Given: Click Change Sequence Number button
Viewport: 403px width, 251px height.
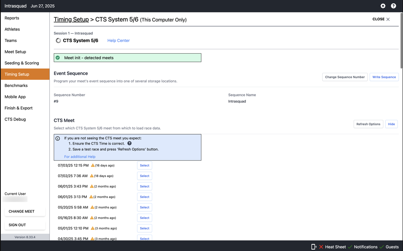Looking at the screenshot, I should tap(345, 77).
